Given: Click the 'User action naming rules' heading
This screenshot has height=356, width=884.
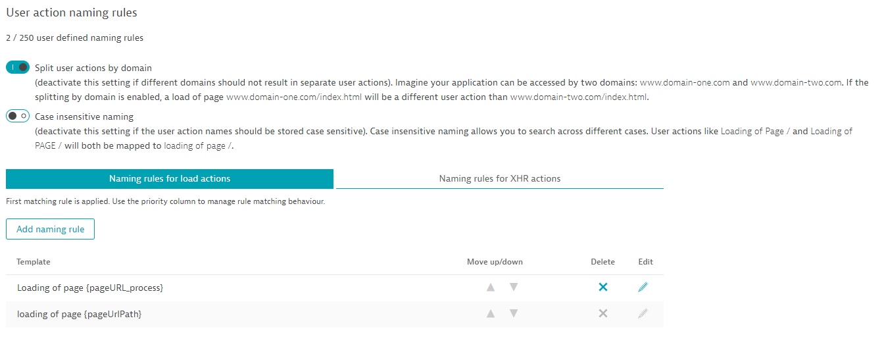Looking at the screenshot, I should click(72, 13).
